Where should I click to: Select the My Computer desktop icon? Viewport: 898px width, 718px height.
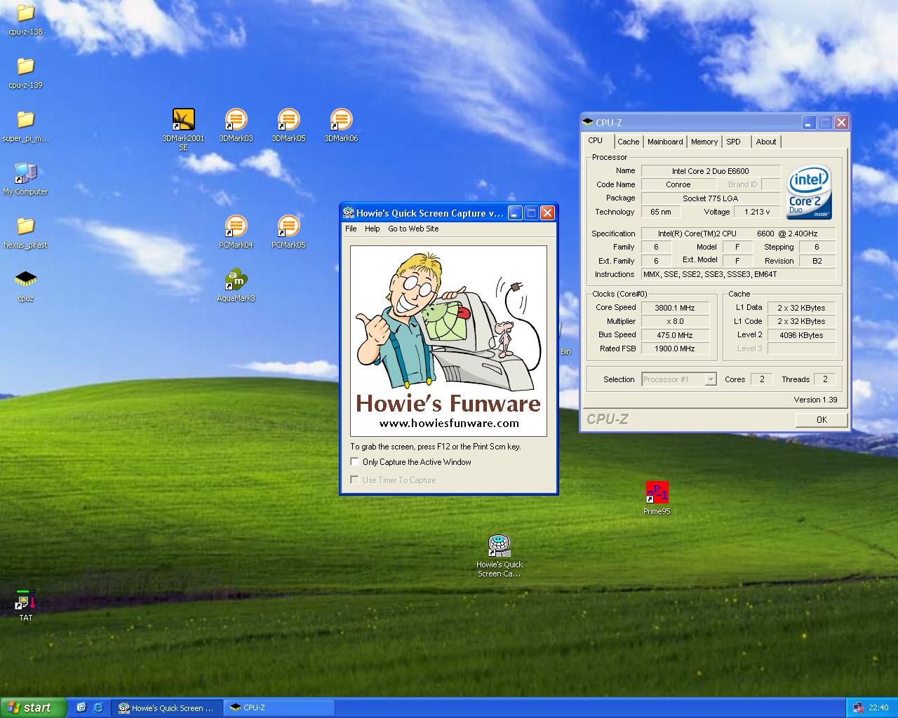tap(25, 173)
